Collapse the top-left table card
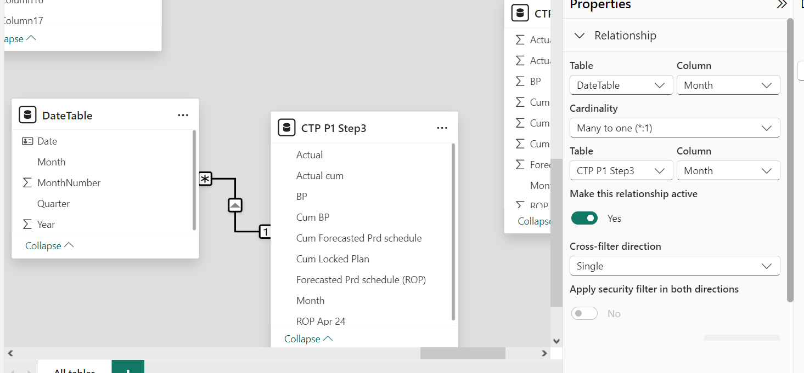Screen dimensions: 804x373 click(20, 39)
